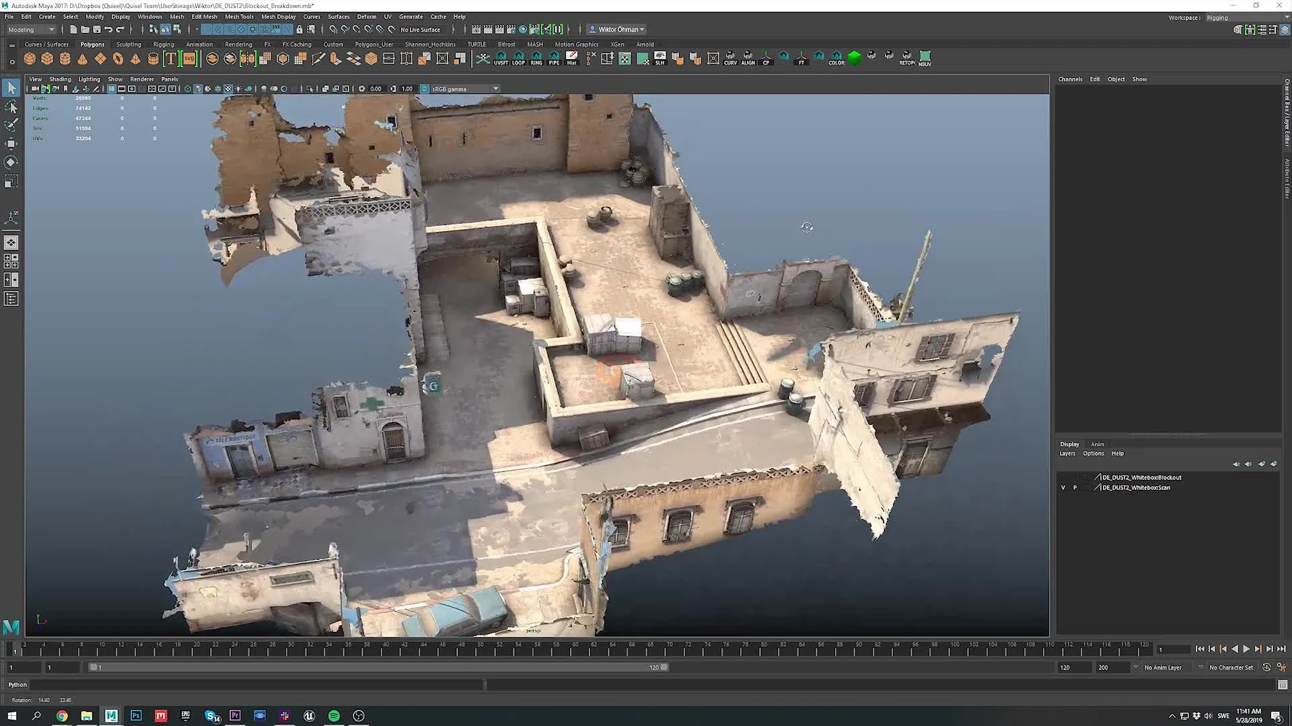Open the Modeling menu set dropdown
1292x726 pixels.
coord(30,29)
